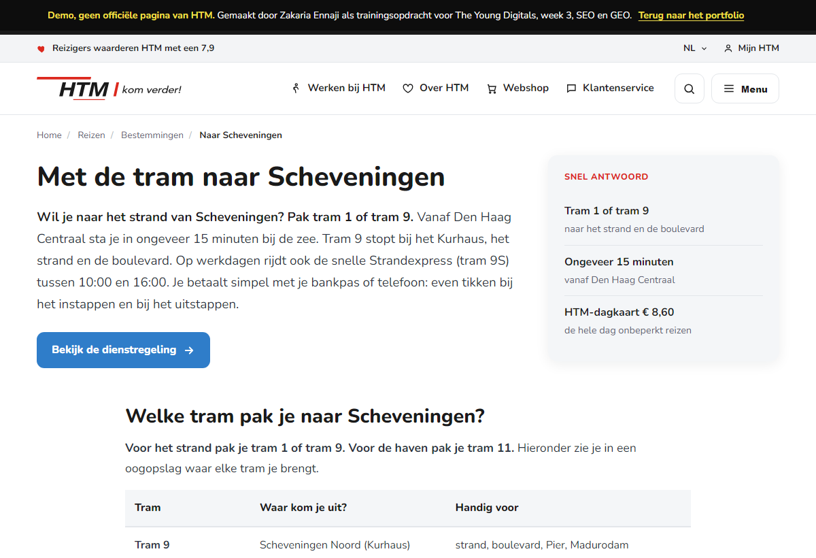
Task: Click the Reizen breadcrumb
Action: click(x=91, y=135)
